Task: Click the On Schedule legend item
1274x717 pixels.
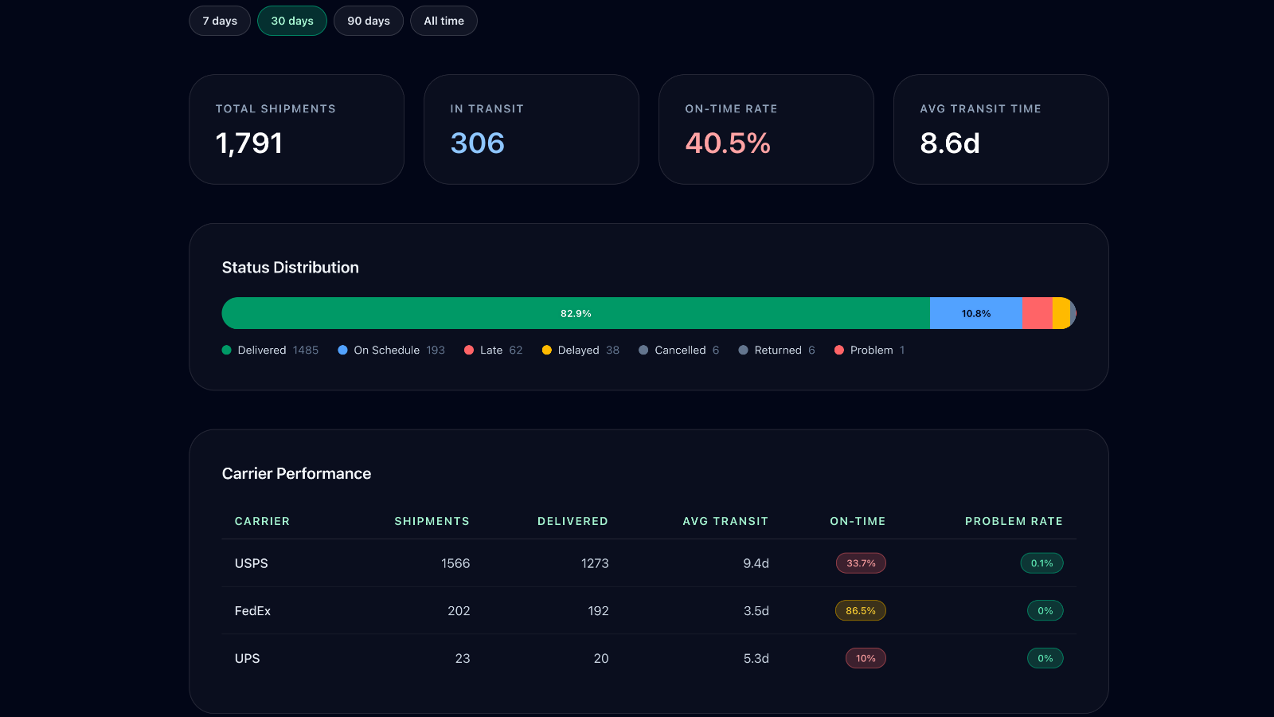Action: [x=392, y=350]
